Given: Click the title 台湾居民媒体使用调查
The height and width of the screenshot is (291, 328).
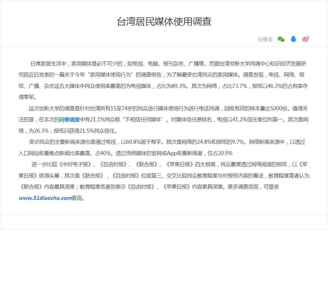Looking at the screenshot, I should point(164,22).
